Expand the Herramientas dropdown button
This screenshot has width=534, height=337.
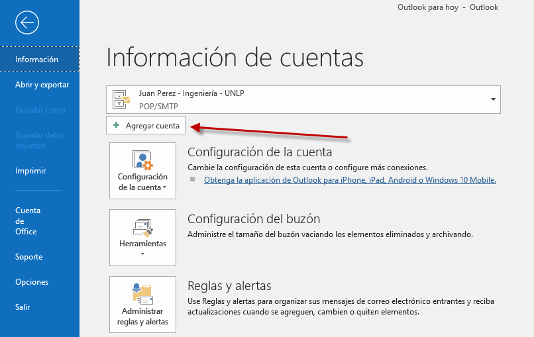click(x=142, y=238)
